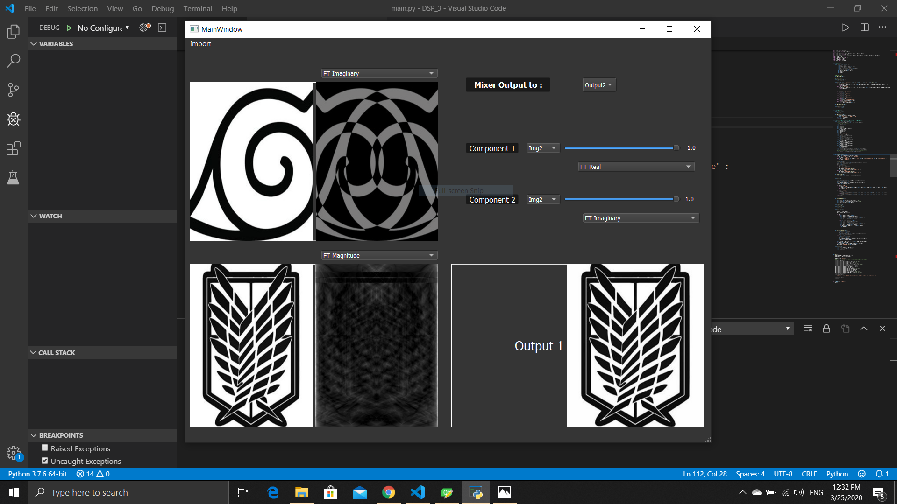This screenshot has width=897, height=504.
Task: Click the Manage gear icon at bottom left
Action: 13,452
